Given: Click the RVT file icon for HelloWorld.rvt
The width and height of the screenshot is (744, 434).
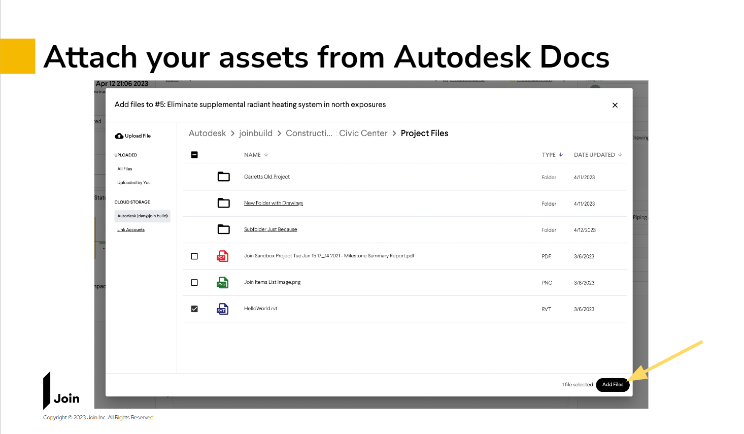Looking at the screenshot, I should pyautogui.click(x=222, y=309).
